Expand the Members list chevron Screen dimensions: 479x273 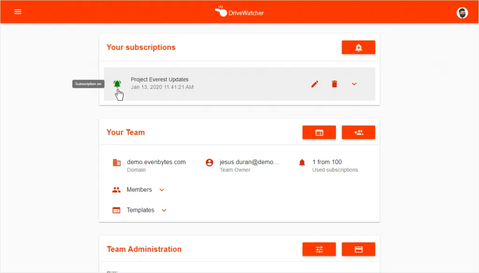tap(161, 190)
